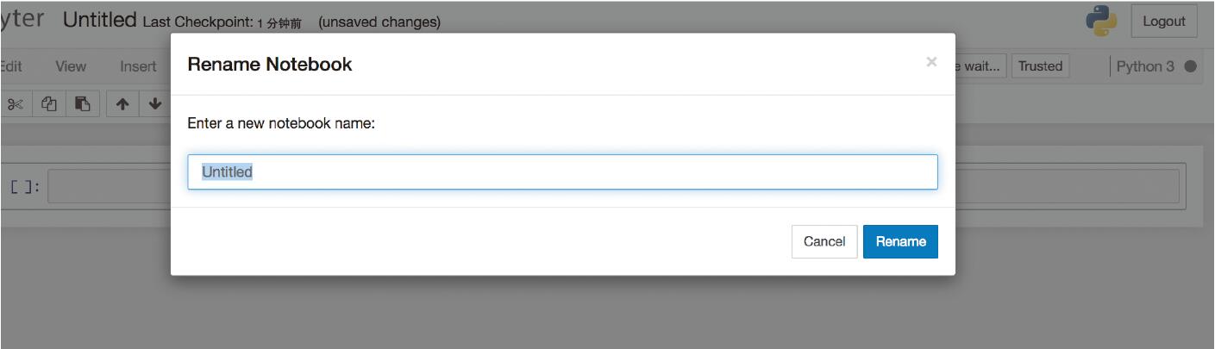This screenshot has height=349, width=1215.
Task: Click the kernel status circle indicator
Action: click(x=1191, y=66)
